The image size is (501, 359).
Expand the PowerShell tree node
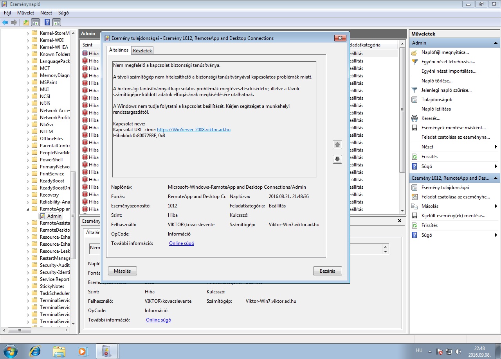[28, 160]
